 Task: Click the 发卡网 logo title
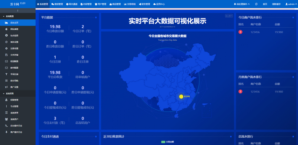point(15,4)
